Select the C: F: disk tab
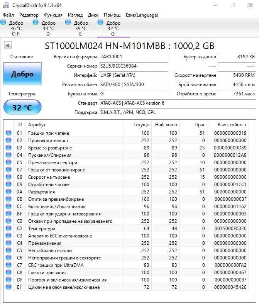This screenshot has width=259, height=305. [16, 28]
